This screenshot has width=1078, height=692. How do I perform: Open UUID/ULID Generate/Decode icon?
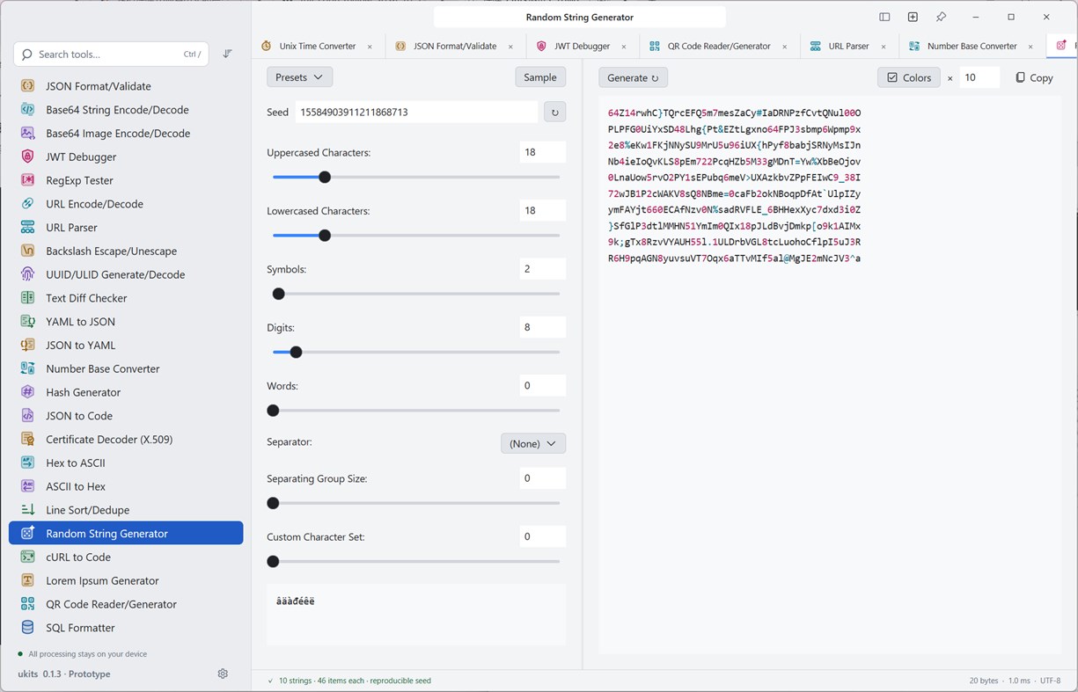click(28, 274)
